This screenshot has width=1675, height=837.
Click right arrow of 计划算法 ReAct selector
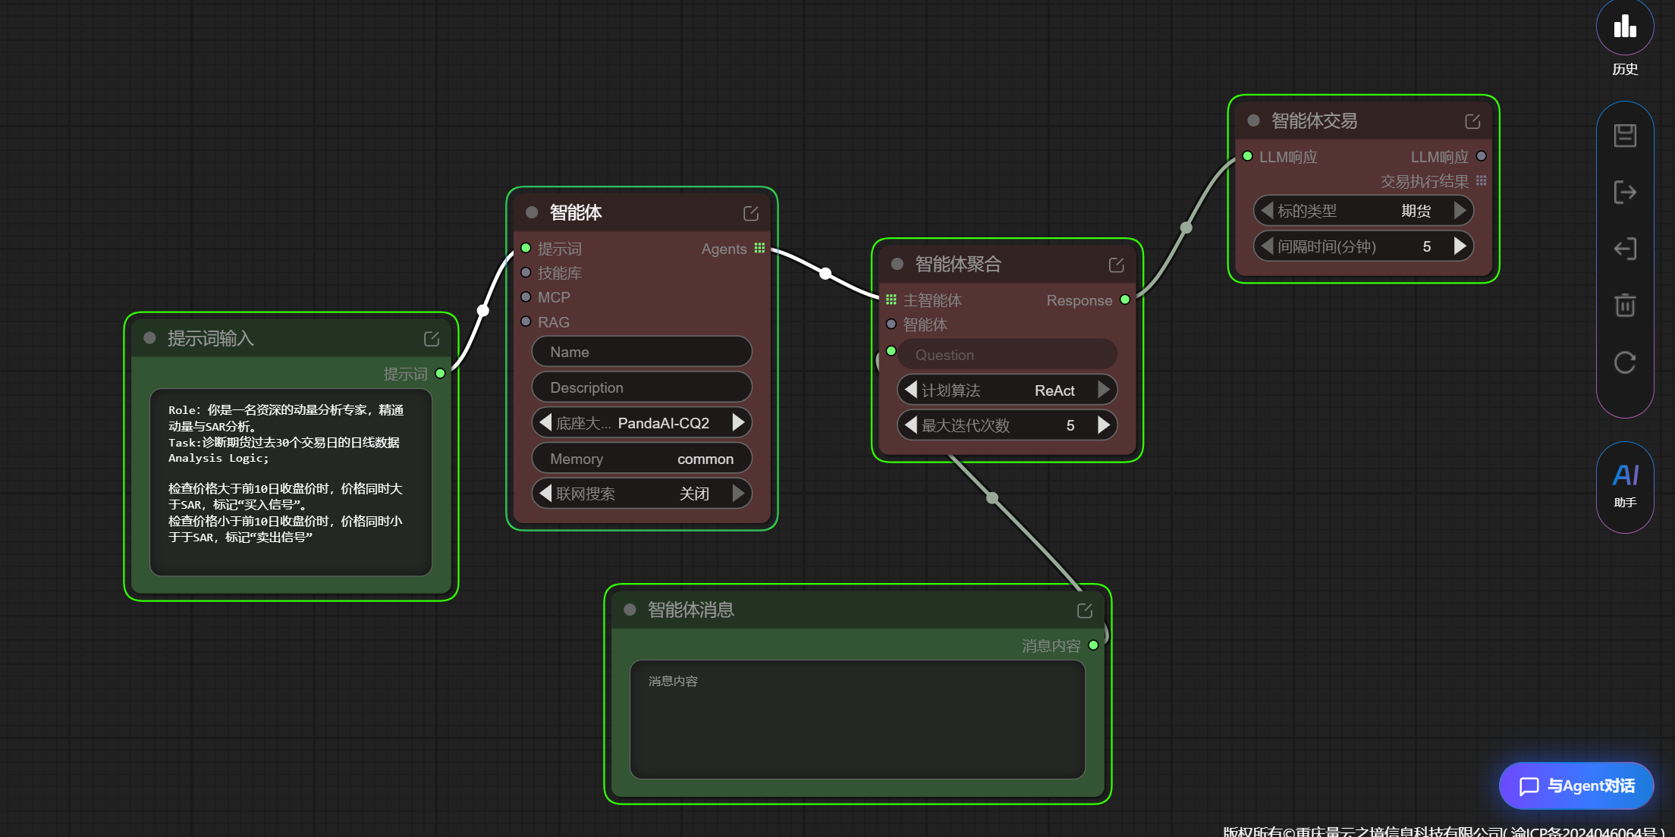click(1104, 390)
